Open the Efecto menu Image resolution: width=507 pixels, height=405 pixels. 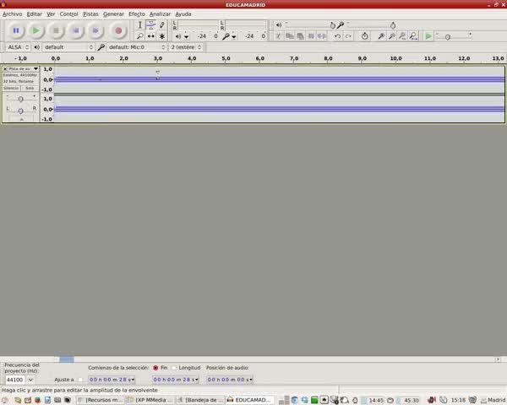point(136,14)
